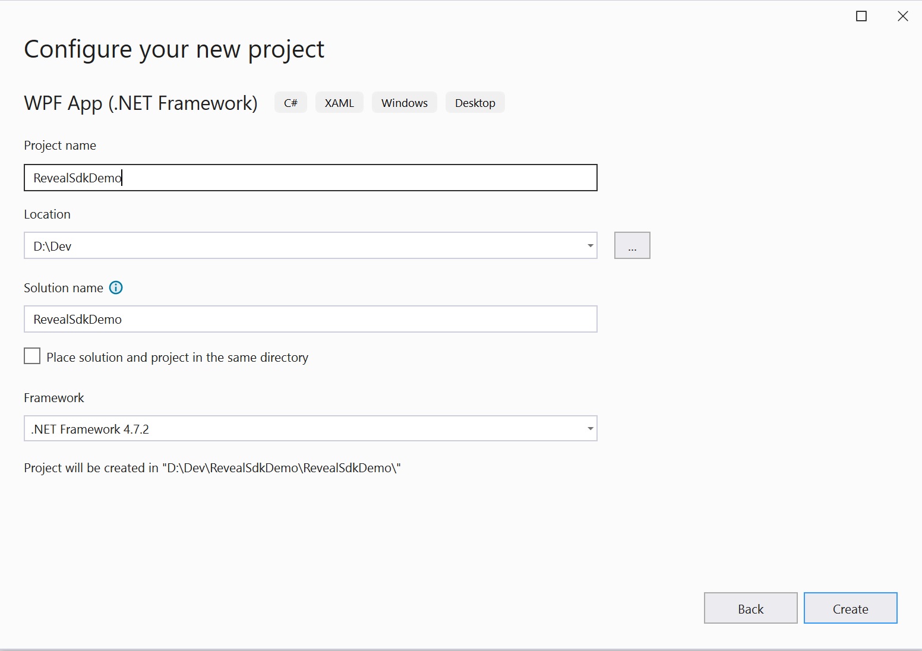The image size is (922, 651).
Task: Select the Desktop project type tag
Action: (x=475, y=103)
